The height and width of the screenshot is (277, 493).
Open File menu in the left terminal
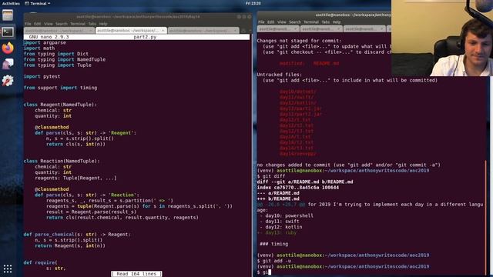(x=28, y=24)
